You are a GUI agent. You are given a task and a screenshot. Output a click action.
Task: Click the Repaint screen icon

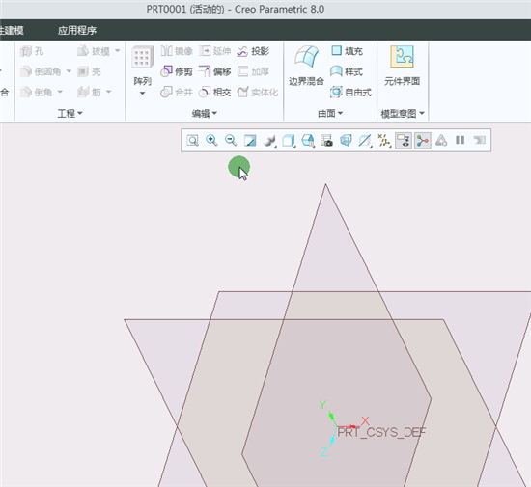(x=250, y=141)
